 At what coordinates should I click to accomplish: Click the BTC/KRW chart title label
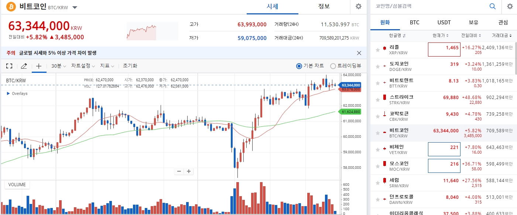(16, 80)
